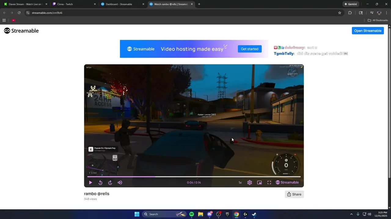Play the rambo @rells video
The width and height of the screenshot is (391, 219).
[x=90, y=182]
